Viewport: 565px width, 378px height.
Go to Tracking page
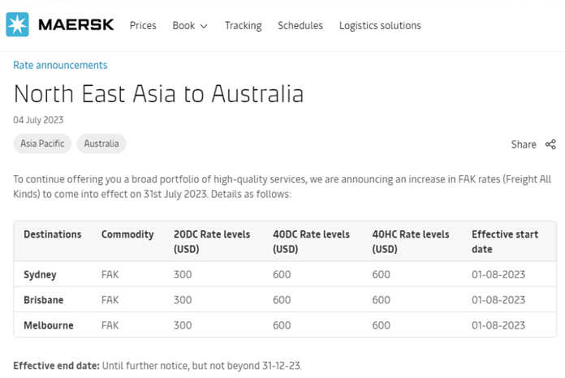(244, 26)
